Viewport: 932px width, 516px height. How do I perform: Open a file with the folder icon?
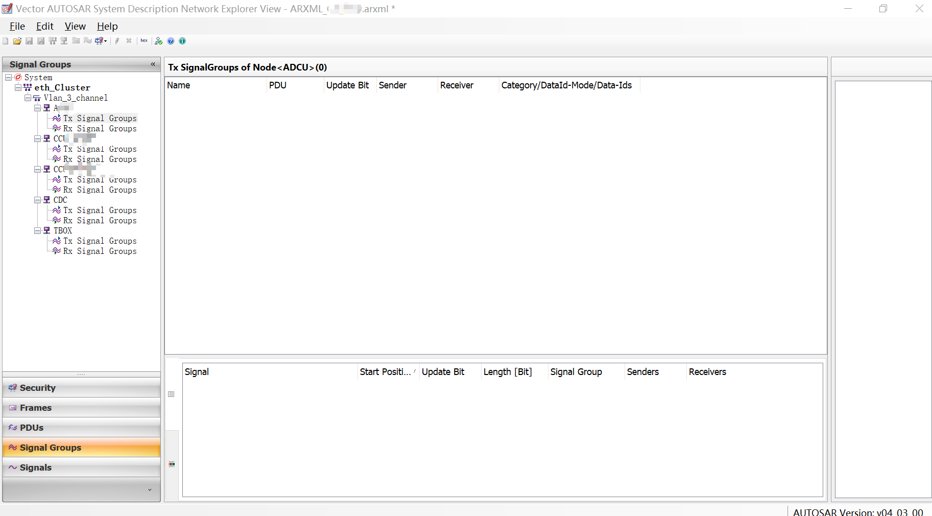tap(17, 41)
